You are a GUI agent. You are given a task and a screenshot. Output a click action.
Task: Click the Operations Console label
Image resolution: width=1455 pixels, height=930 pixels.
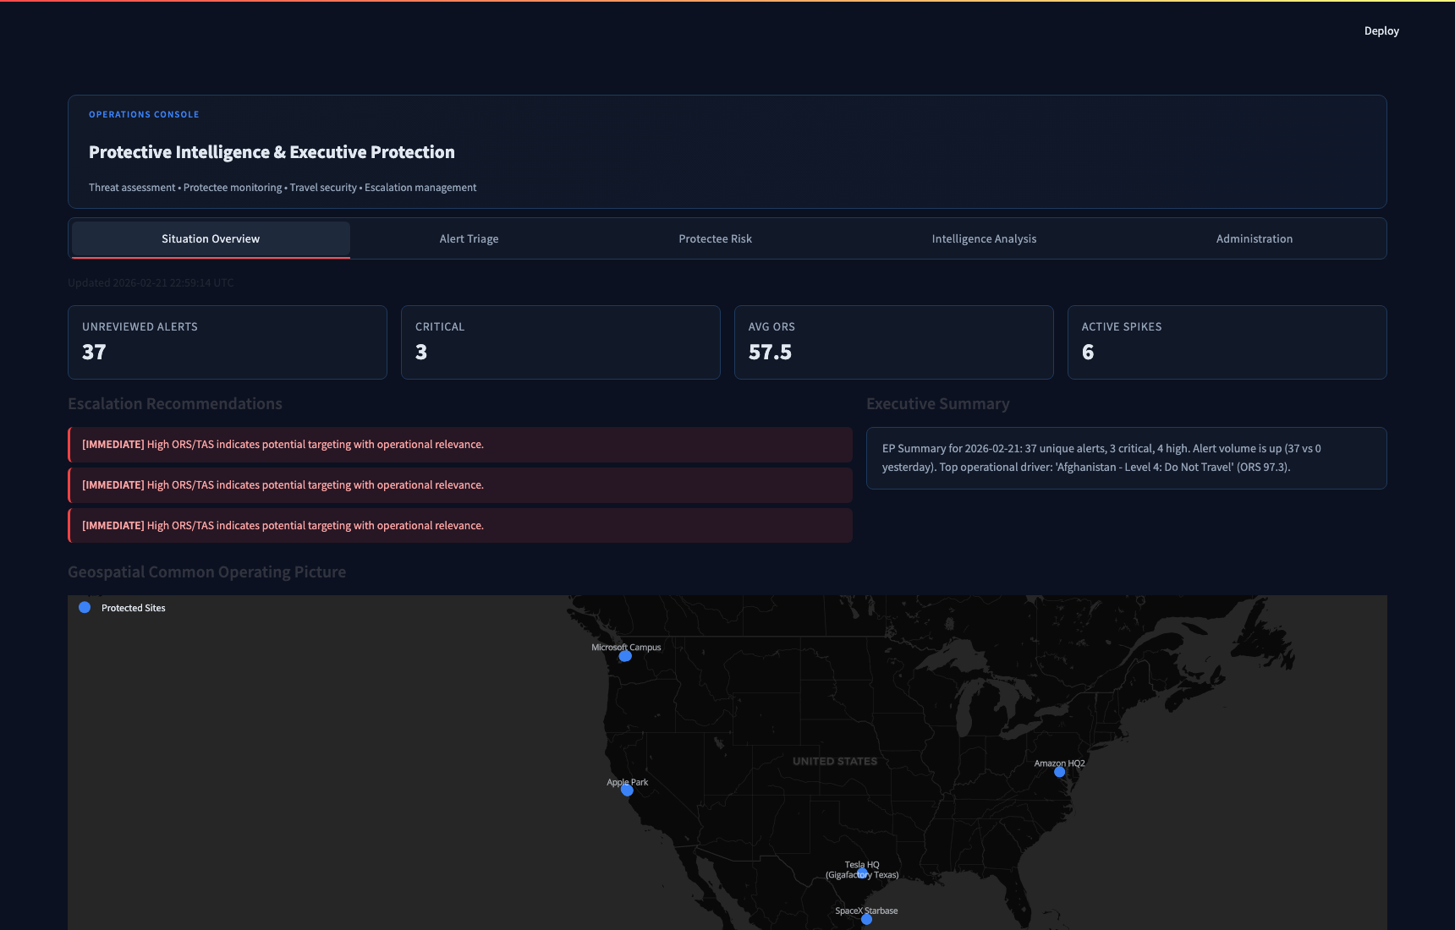pyautogui.click(x=144, y=114)
